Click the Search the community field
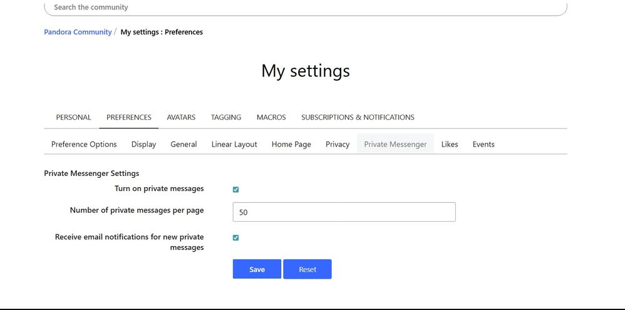625x310 pixels. 305,8
